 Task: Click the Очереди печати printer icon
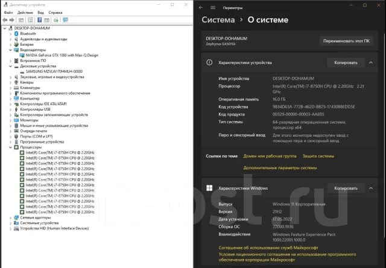(16, 131)
